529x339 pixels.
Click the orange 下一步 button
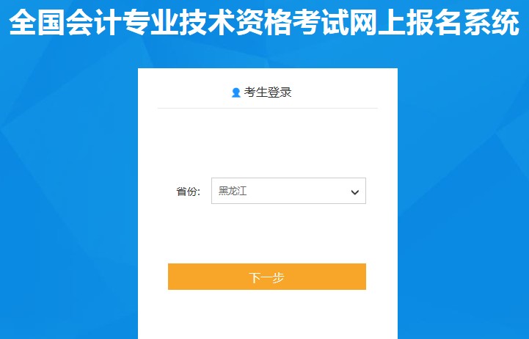tap(267, 277)
